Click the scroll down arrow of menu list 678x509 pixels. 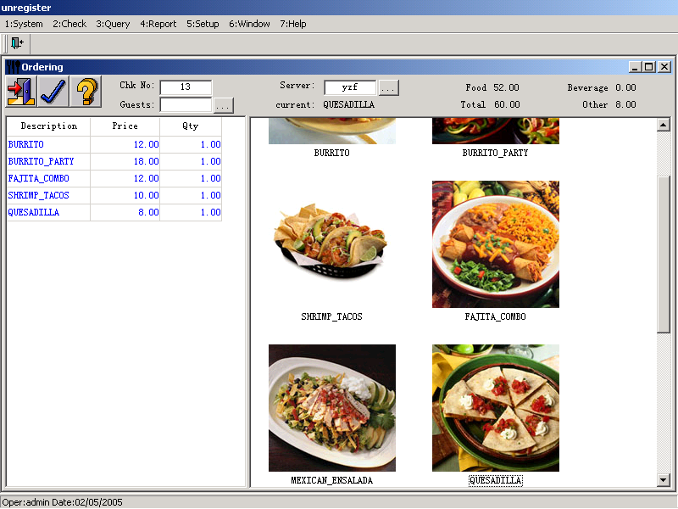pos(664,479)
